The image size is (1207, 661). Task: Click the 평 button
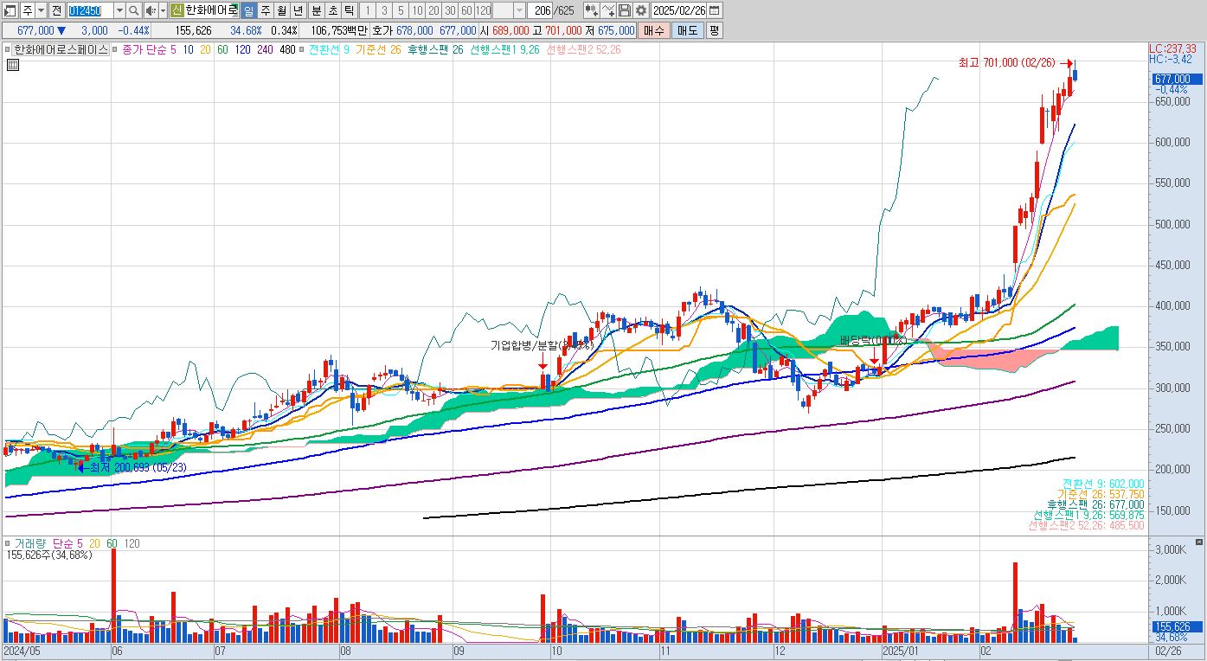[x=714, y=30]
